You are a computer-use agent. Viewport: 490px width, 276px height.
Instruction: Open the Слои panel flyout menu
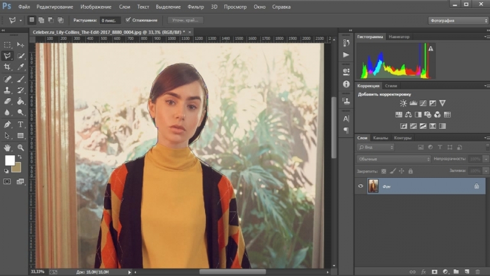486,137
